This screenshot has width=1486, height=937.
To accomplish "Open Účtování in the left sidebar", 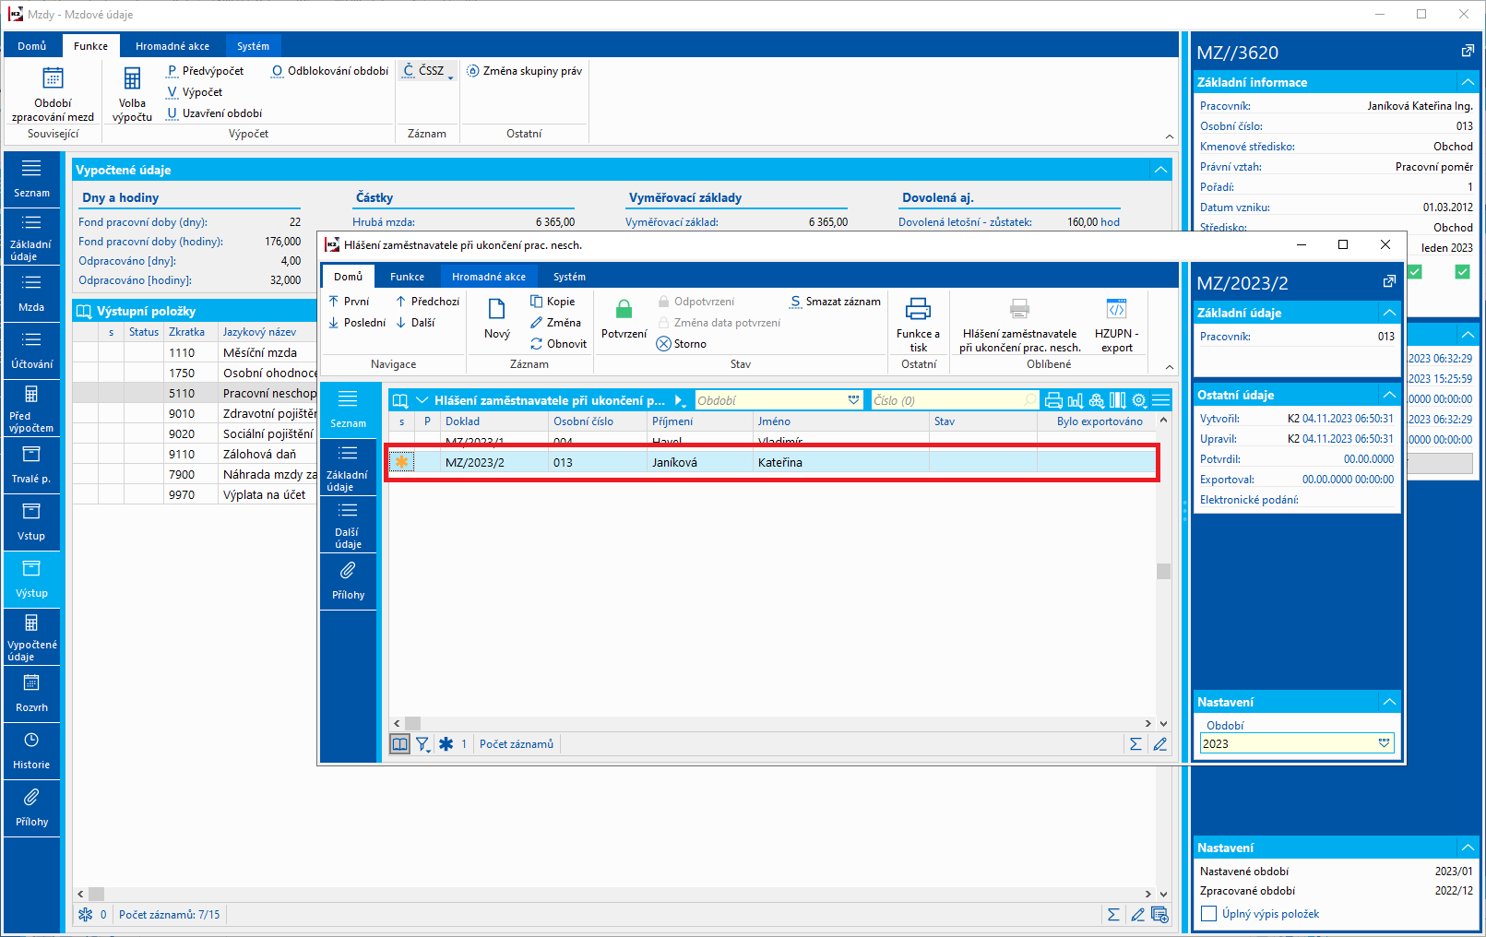I will (x=31, y=350).
